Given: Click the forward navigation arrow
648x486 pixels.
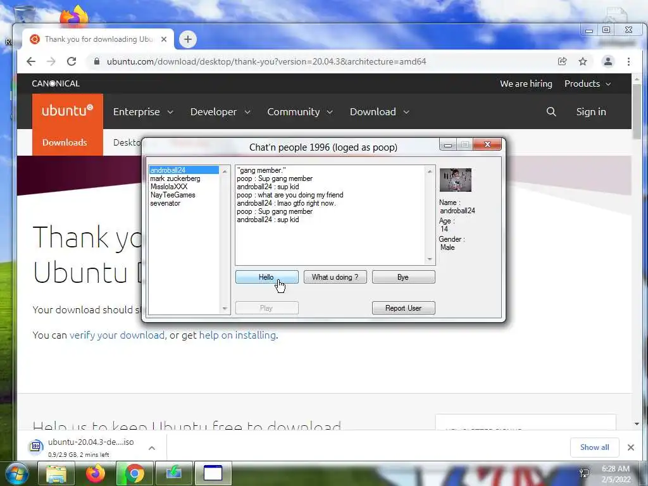Looking at the screenshot, I should tap(51, 61).
